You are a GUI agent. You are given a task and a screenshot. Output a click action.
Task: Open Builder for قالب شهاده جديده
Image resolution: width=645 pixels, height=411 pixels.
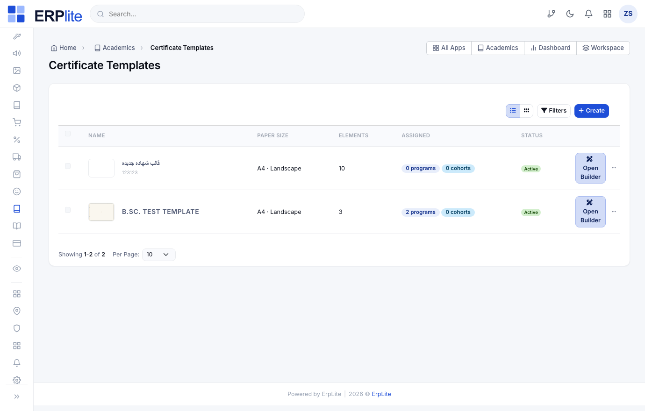(x=590, y=168)
